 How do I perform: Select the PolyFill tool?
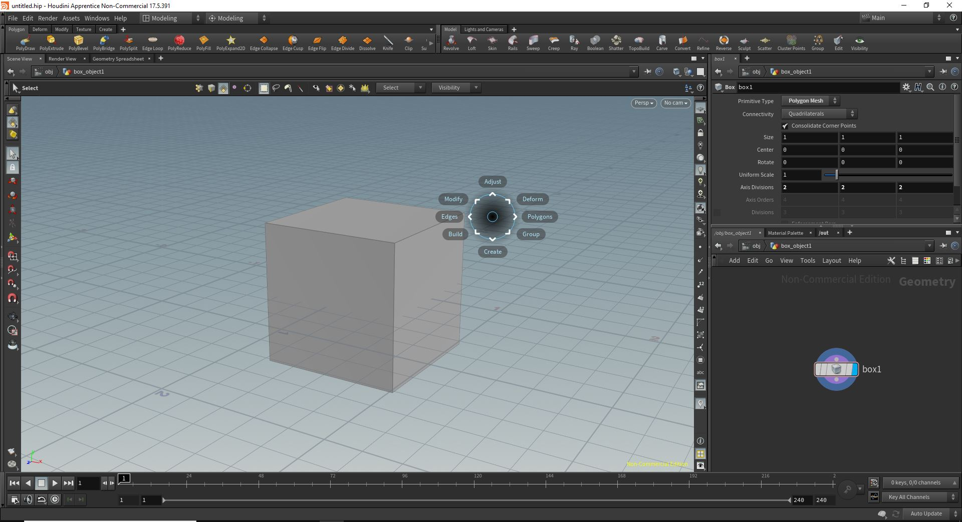[203, 43]
